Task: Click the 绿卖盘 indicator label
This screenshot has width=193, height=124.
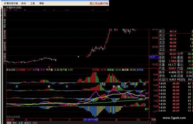Action: [x=110, y=70]
